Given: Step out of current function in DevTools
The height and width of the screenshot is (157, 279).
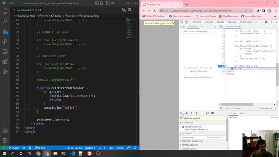Looking at the screenshot, I should tap(197, 113).
